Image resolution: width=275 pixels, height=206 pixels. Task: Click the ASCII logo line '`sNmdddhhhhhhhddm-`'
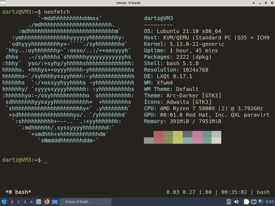pos(68,141)
